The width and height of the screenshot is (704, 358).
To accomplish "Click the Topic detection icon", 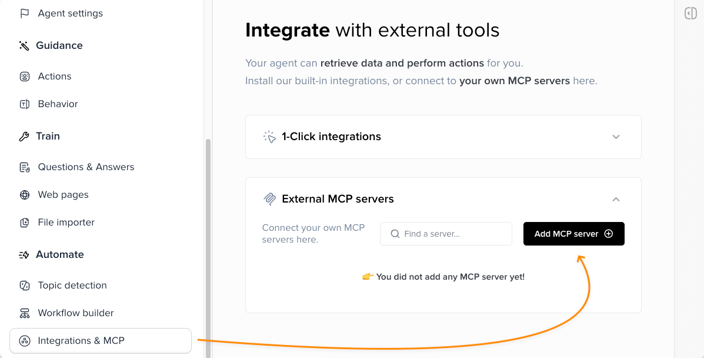I will point(25,286).
